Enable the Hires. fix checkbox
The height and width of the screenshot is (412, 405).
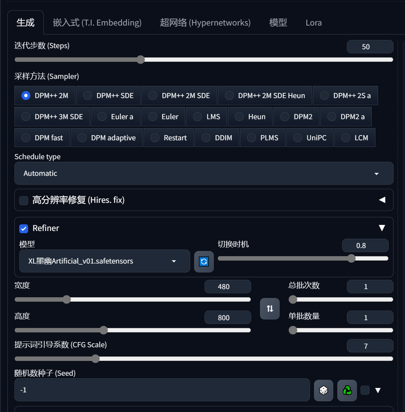click(x=24, y=200)
